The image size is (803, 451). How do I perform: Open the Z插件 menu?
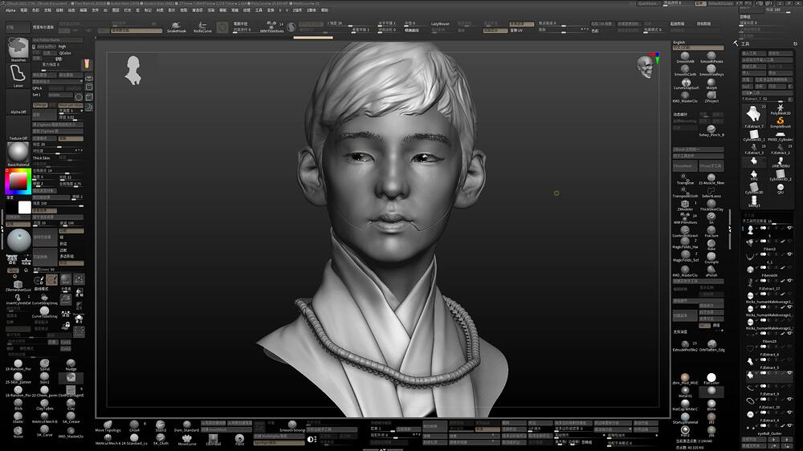tap(296, 10)
